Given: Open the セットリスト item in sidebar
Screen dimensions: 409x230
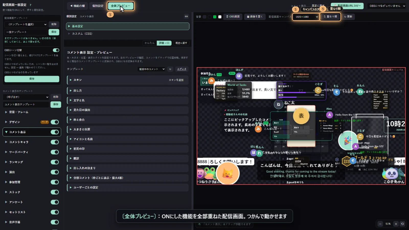Looking at the screenshot, I should [x=17, y=212].
